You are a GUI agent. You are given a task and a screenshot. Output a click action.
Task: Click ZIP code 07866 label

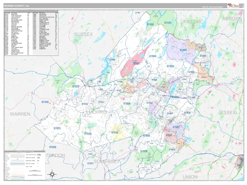[x=153, y=56]
